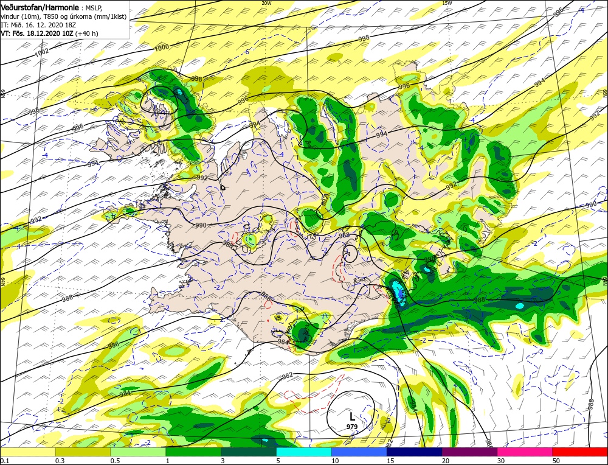This screenshot has height=465, width=608.
Task: Select the 979 pressure value under the L
Action: pos(352,427)
